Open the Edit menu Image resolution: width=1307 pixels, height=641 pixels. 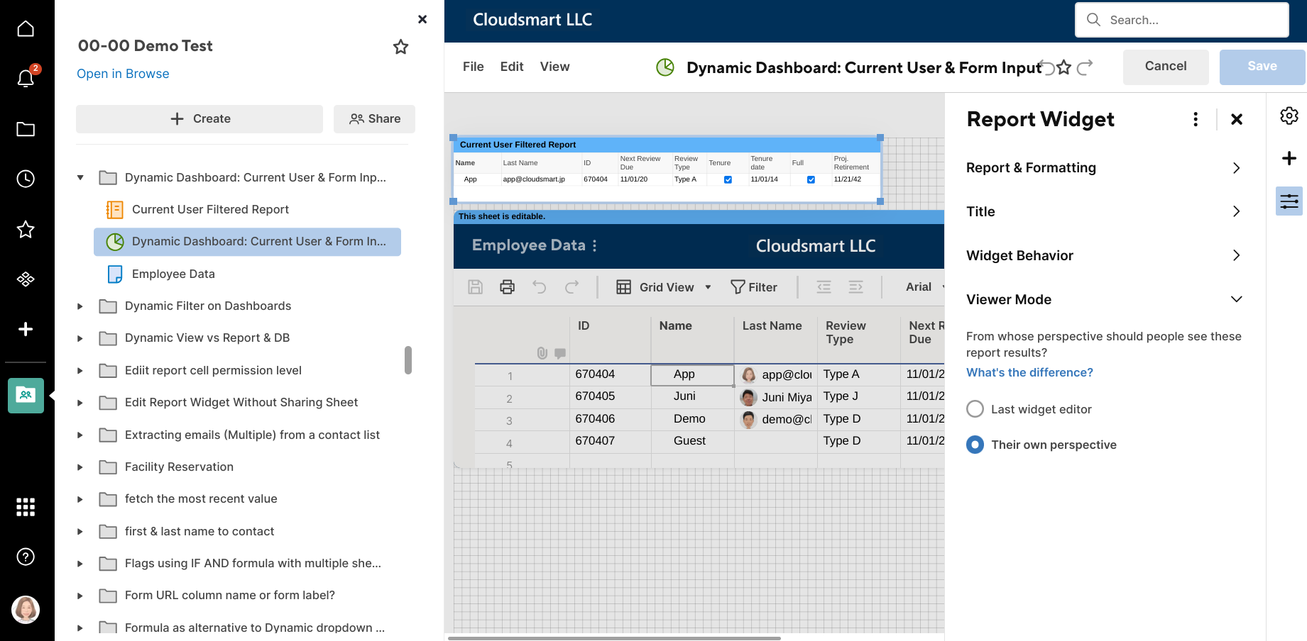pos(512,67)
